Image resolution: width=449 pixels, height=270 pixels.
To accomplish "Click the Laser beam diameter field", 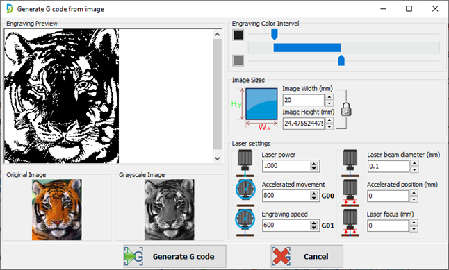I will 389,167.
